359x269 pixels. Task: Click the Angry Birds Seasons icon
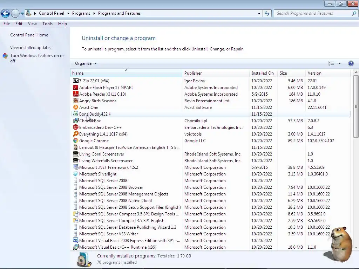pyautogui.click(x=76, y=101)
